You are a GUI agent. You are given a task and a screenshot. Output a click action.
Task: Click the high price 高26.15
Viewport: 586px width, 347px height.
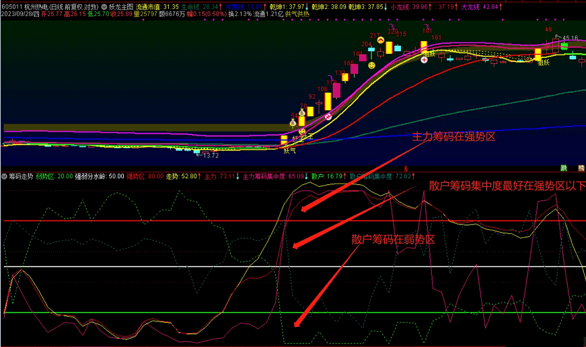(75, 14)
